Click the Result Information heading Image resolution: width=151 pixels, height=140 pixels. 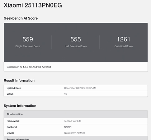19,81
